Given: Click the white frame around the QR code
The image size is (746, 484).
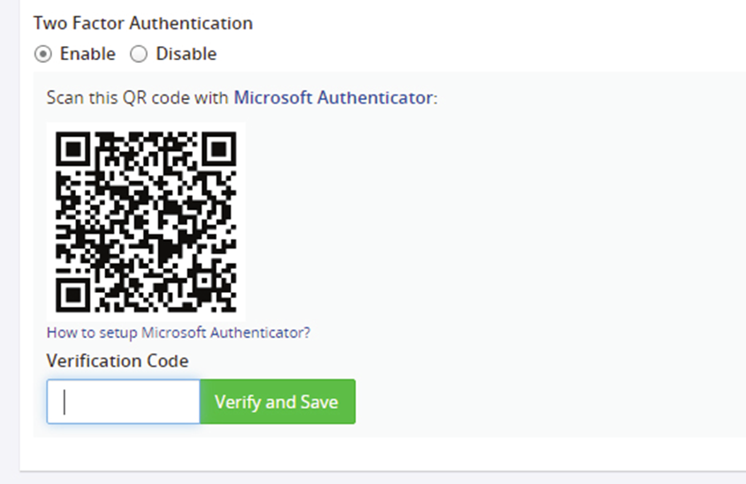Looking at the screenshot, I should coord(146,127).
